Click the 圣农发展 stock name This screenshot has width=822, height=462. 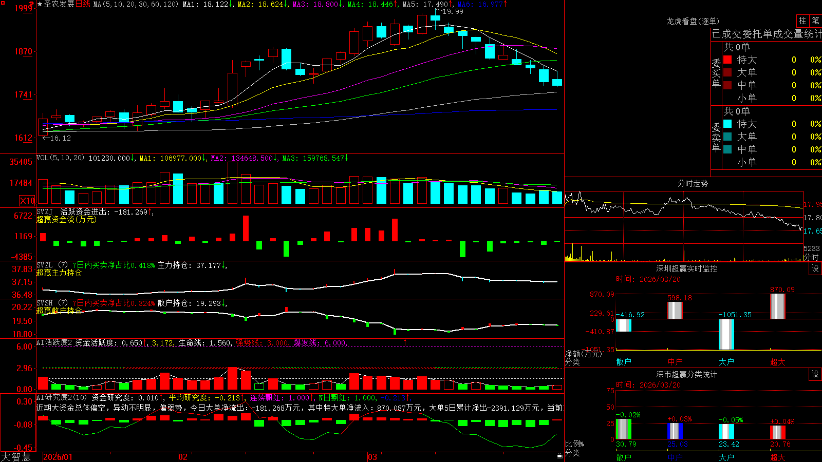point(59,4)
